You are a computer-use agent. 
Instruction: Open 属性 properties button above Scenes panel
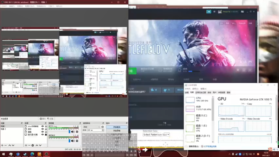click(43, 119)
